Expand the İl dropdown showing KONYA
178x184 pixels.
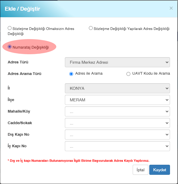tap(117, 88)
